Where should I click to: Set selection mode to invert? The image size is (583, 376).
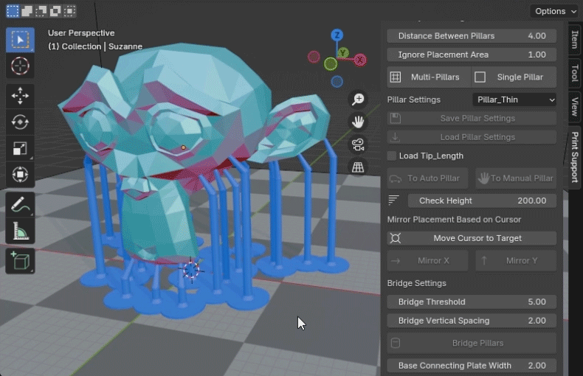click(x=55, y=11)
